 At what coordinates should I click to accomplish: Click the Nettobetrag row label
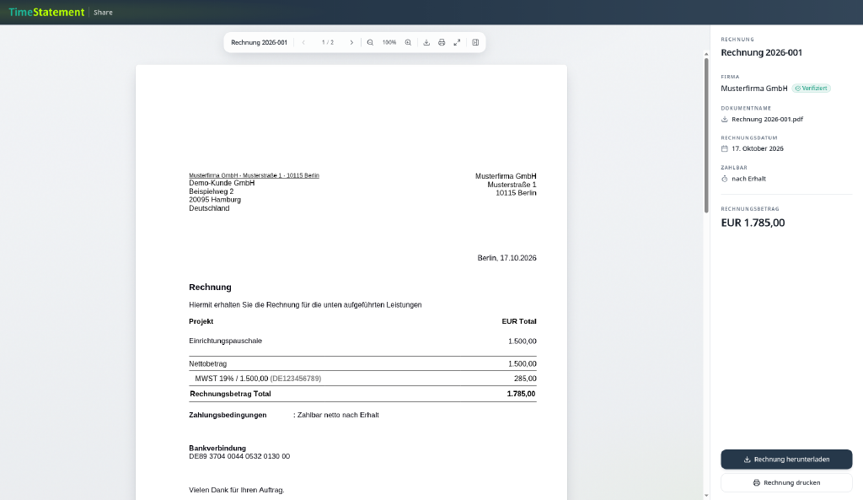(207, 363)
